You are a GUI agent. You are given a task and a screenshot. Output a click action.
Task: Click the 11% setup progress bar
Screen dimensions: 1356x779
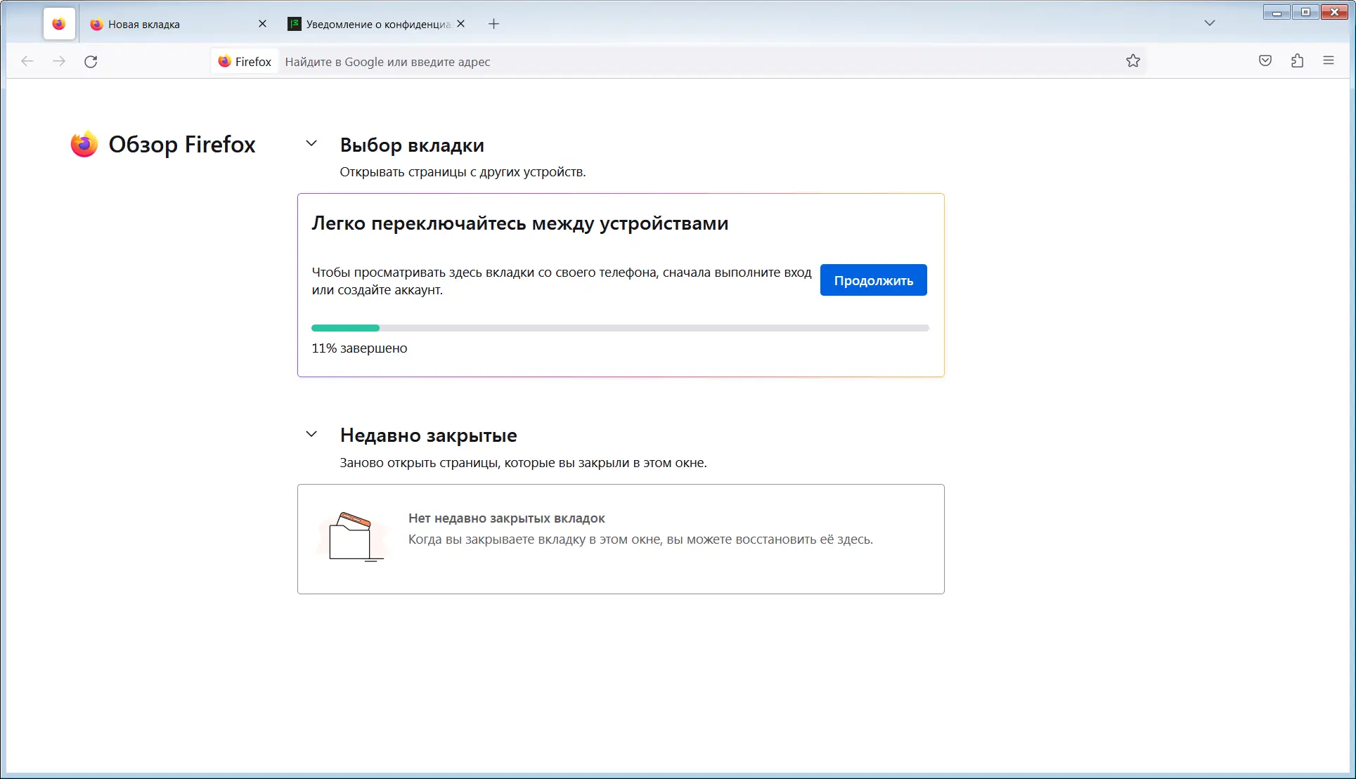620,328
